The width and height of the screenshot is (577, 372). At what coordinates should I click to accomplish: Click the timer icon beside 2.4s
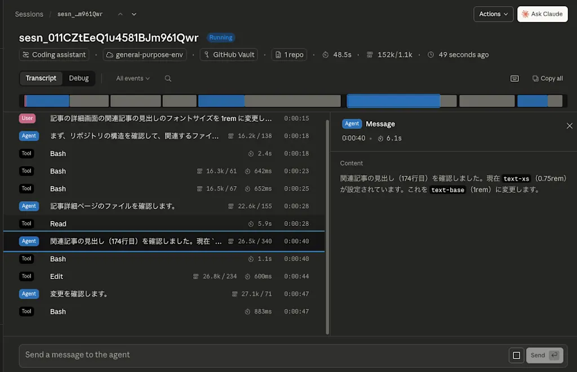click(x=251, y=154)
